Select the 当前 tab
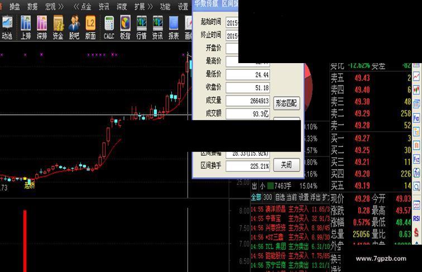This screenshot has width=422, height=272. tap(292, 197)
